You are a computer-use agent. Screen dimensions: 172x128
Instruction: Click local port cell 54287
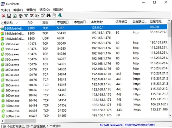(x=62, y=59)
